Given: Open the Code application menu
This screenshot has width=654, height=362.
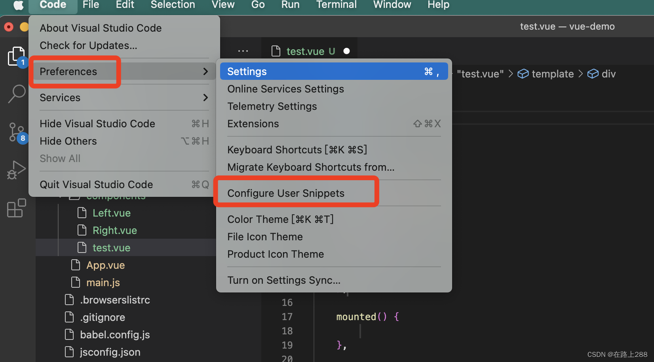Looking at the screenshot, I should [53, 5].
